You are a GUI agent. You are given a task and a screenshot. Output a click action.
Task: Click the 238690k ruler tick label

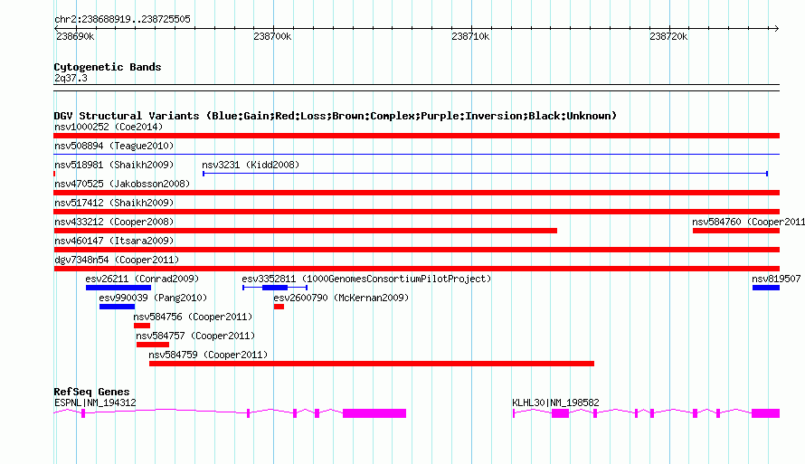(75, 36)
